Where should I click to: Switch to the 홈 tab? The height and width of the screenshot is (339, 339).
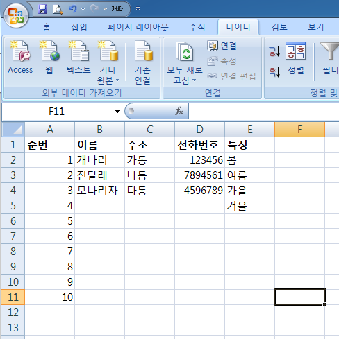click(x=47, y=27)
